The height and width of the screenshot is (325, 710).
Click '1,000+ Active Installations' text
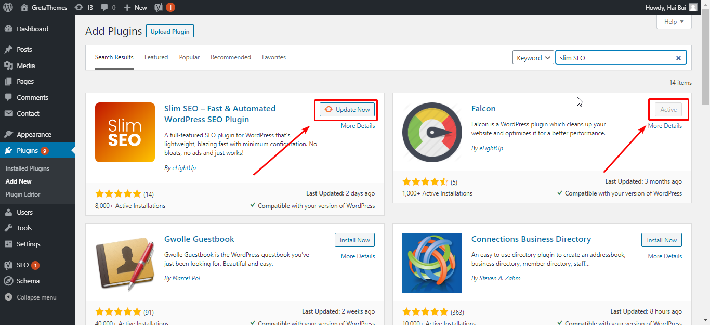tap(437, 193)
